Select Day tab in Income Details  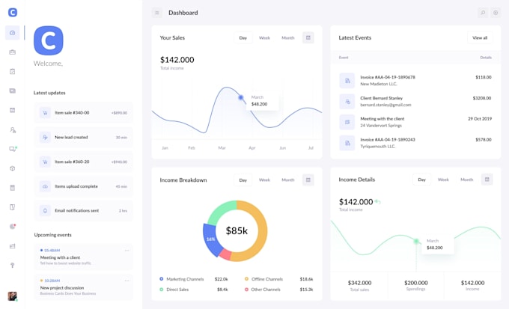422,180
